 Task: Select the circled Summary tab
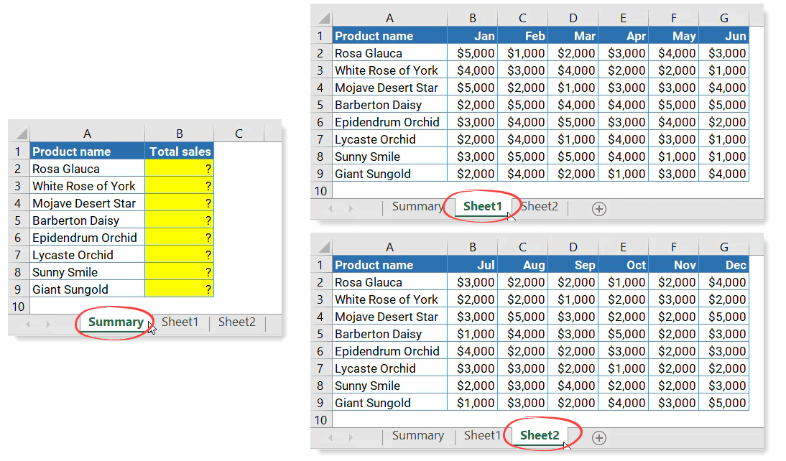point(115,323)
